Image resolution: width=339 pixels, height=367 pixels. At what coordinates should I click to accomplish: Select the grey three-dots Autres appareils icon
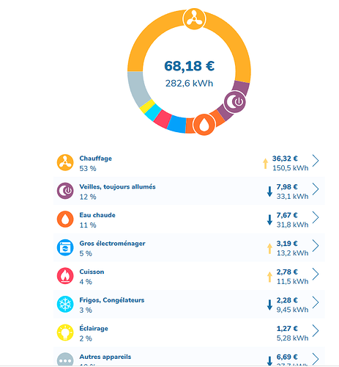[65, 360]
